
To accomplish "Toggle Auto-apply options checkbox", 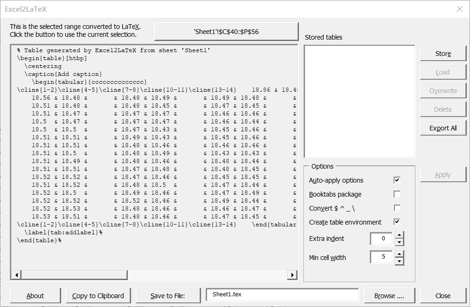I will (x=397, y=180).
